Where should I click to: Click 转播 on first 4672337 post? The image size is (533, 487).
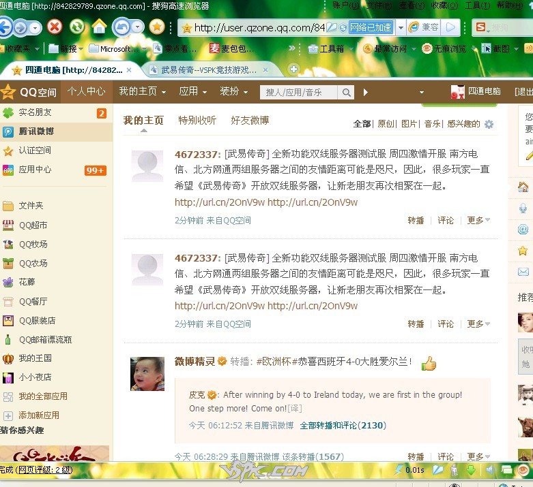(x=416, y=221)
